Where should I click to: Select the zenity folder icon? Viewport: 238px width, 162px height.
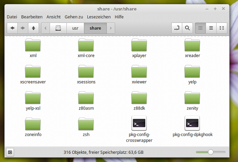[192, 98]
